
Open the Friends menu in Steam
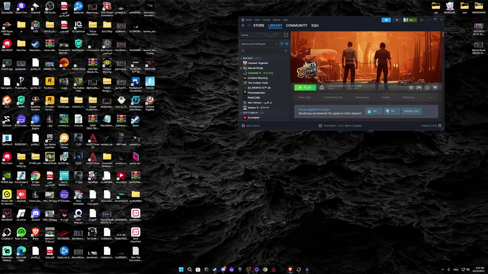tap(266, 20)
